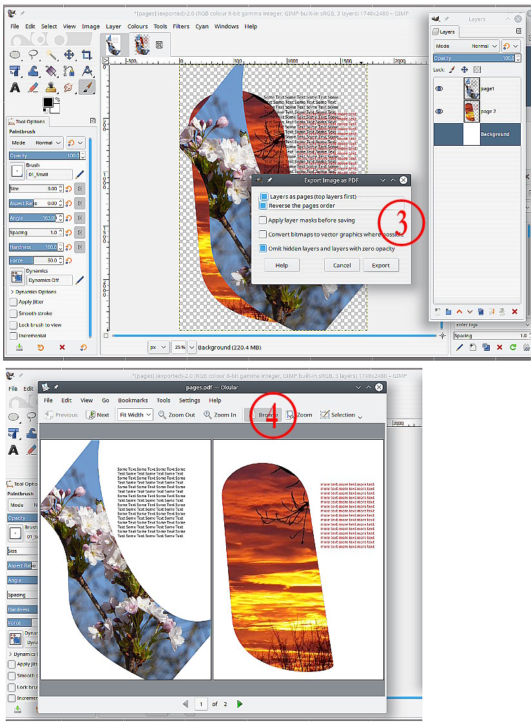Image resolution: width=531 pixels, height=728 pixels.
Task: Open the Mode dropdown in top Tool Options
Action: [36, 143]
